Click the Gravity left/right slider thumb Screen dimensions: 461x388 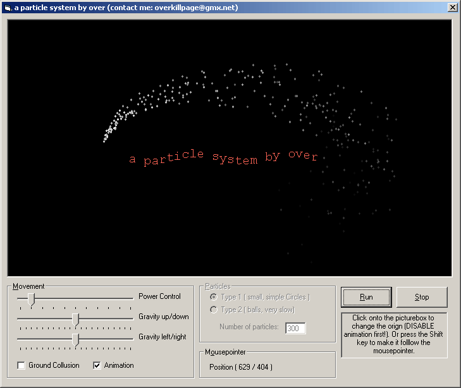click(x=75, y=340)
